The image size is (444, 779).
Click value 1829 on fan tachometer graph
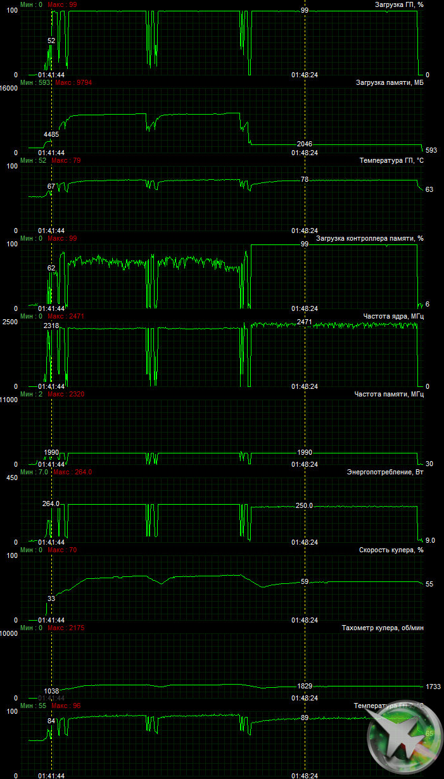click(305, 686)
